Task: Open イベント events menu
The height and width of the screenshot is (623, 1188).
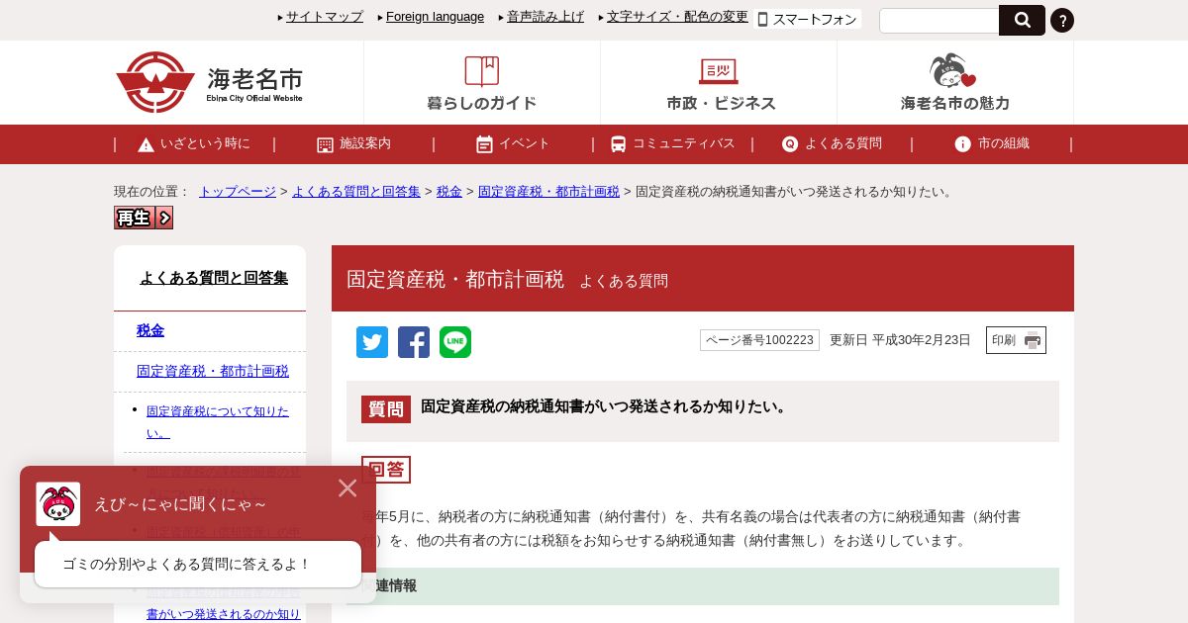Action: point(513,143)
